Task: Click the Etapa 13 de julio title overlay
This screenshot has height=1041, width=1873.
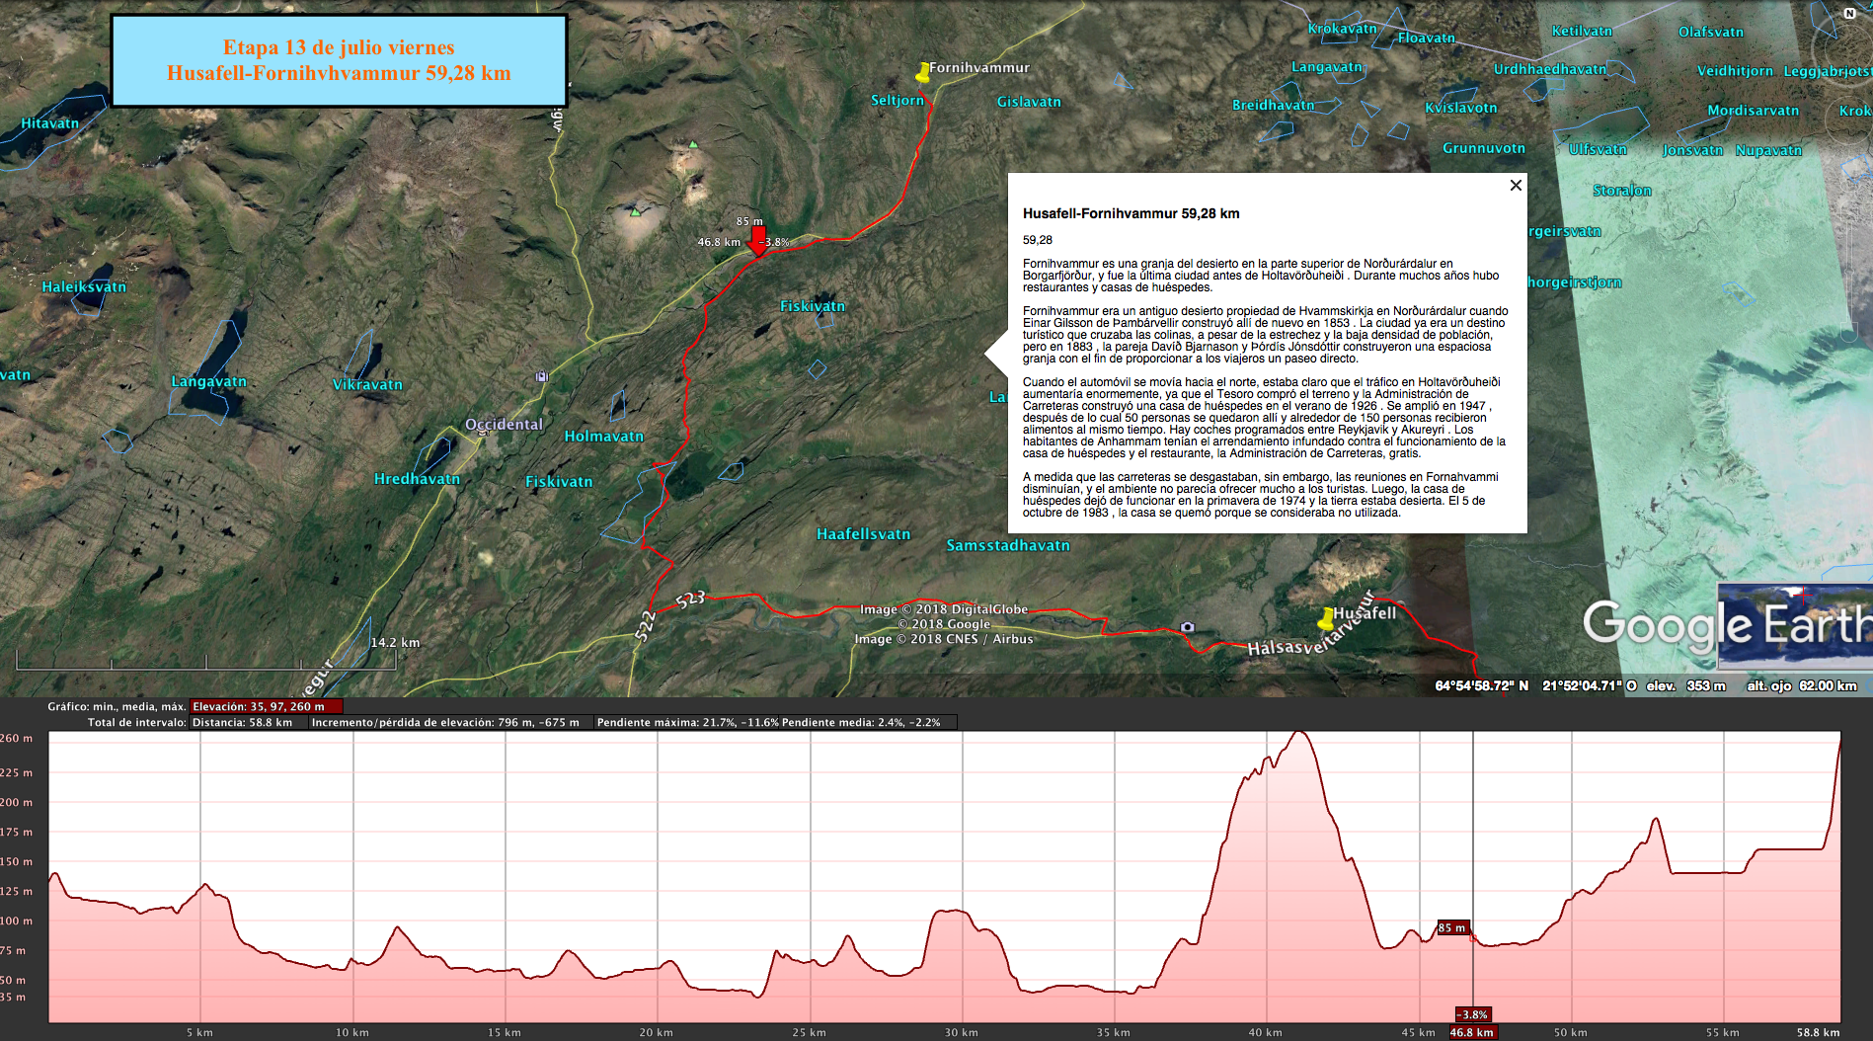Action: [339, 60]
